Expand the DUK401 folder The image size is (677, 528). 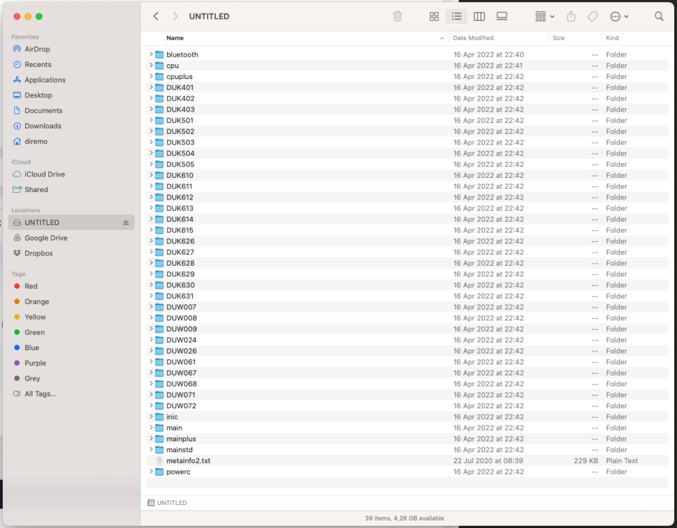[x=151, y=87]
